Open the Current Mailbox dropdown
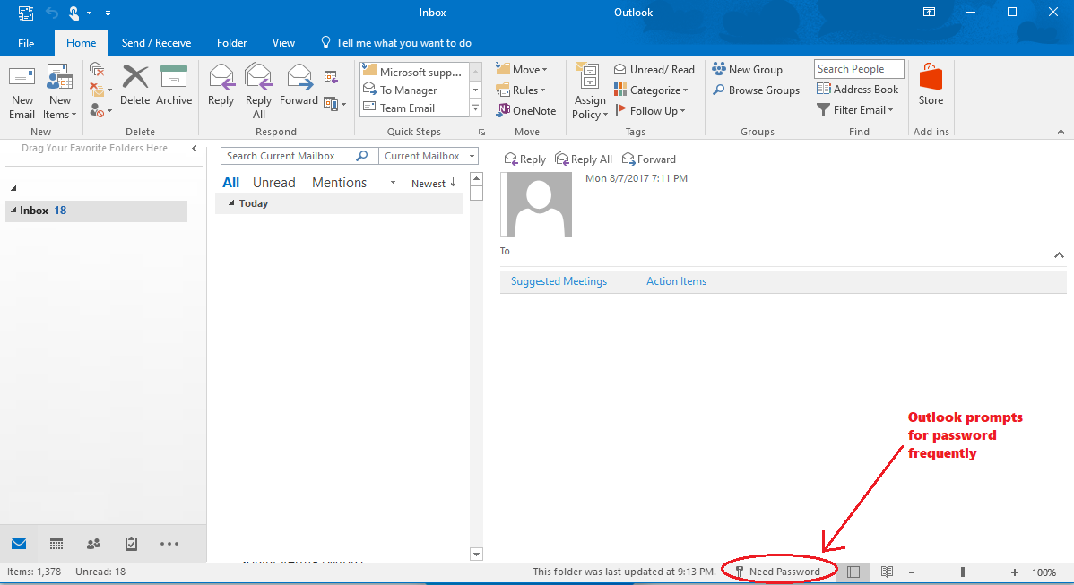Image resolution: width=1074 pixels, height=585 pixels. point(428,155)
